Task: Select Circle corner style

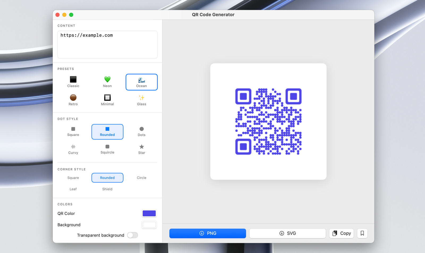Action: pos(142,178)
